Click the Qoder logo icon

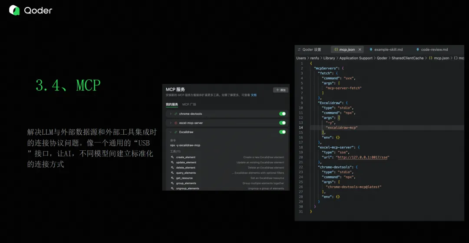point(14,10)
